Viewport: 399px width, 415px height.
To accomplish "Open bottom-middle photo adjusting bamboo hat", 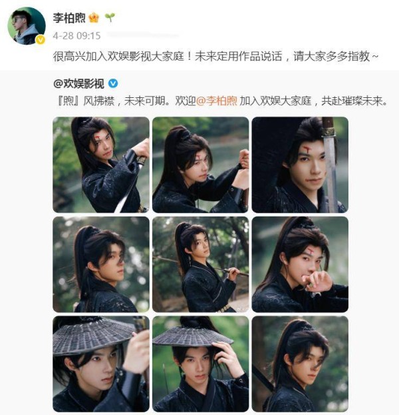I will [201, 364].
